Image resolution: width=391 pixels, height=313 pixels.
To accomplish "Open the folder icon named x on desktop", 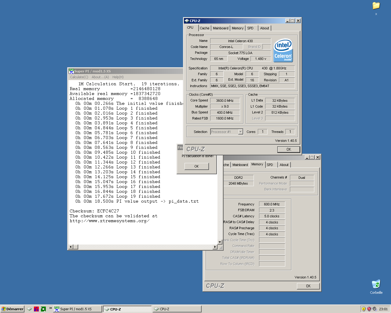I will pyautogui.click(x=376, y=6).
